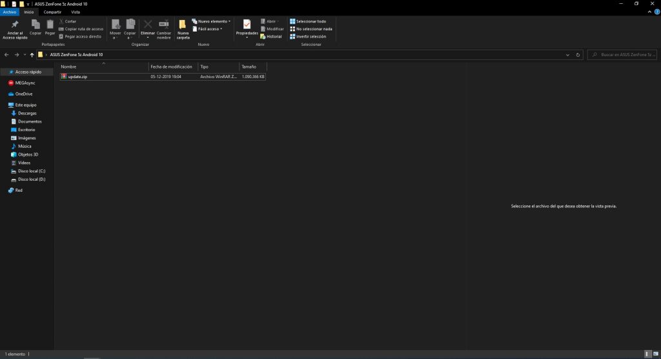The image size is (661, 359).
Task: Open MEGAsync in navigation pane
Action: [26, 83]
